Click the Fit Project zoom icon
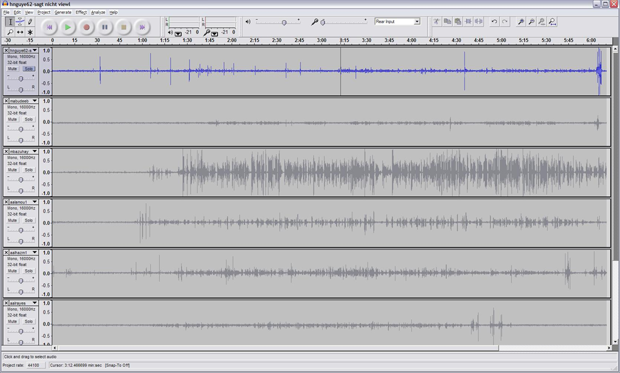This screenshot has width=620, height=373. pyautogui.click(x=552, y=22)
